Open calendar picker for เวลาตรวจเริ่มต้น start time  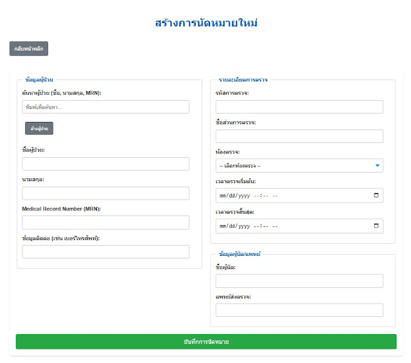click(x=376, y=196)
